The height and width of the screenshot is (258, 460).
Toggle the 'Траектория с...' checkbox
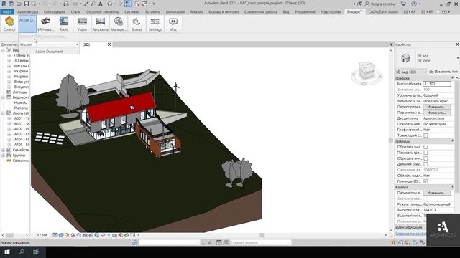pyautogui.click(x=425, y=135)
